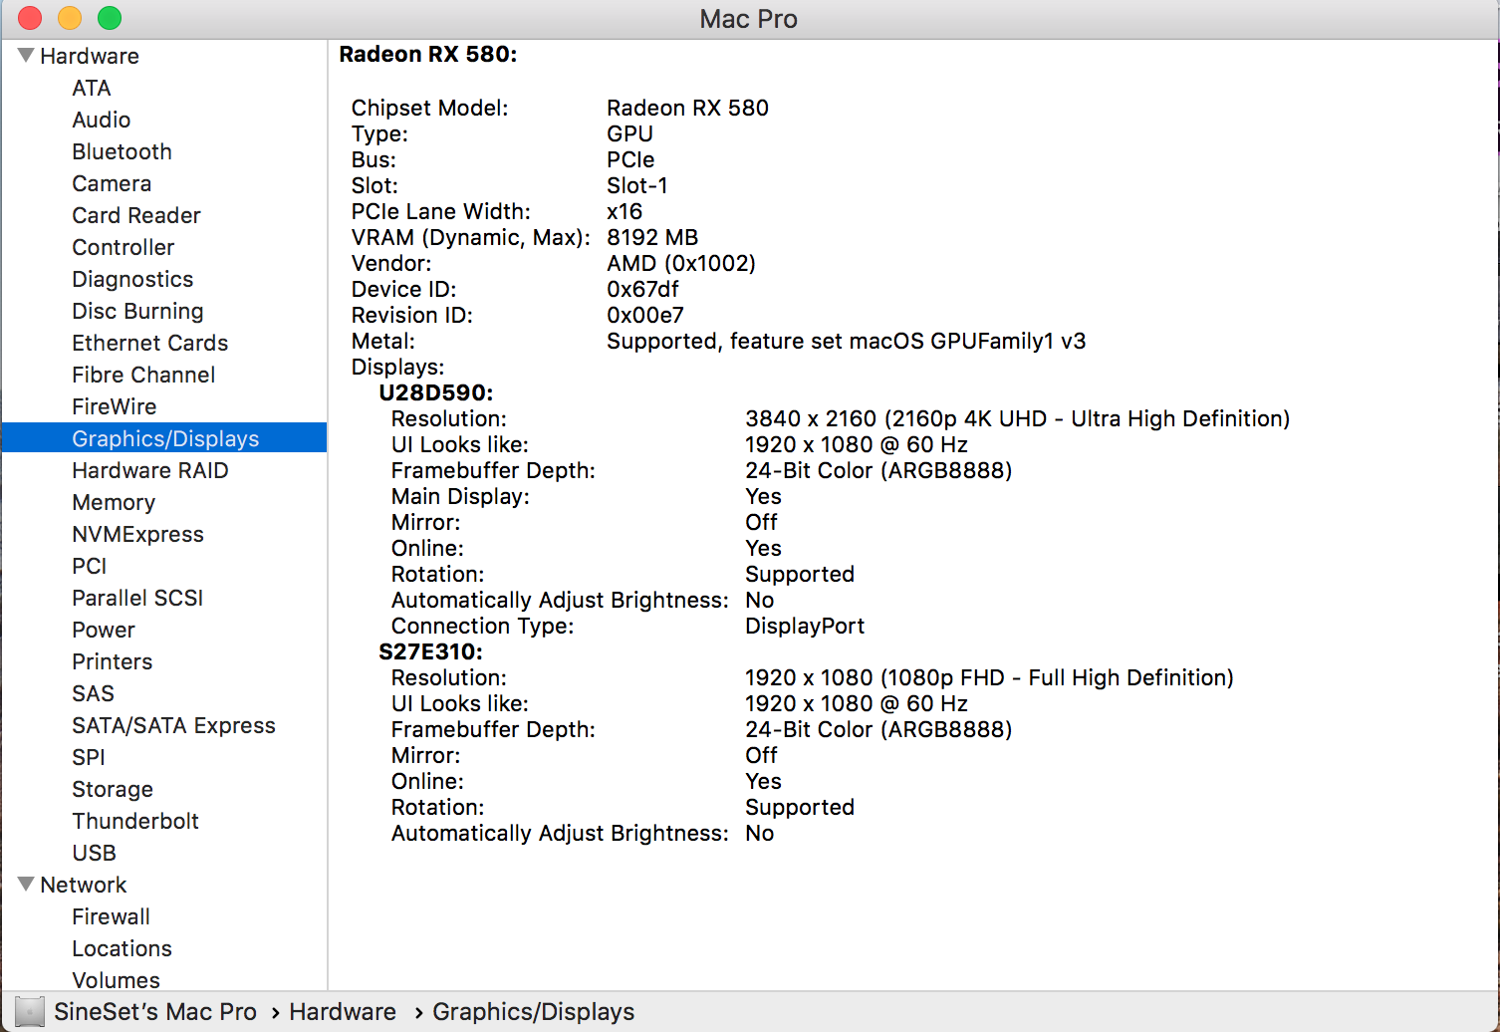Select Audio in the sidebar

(x=102, y=120)
